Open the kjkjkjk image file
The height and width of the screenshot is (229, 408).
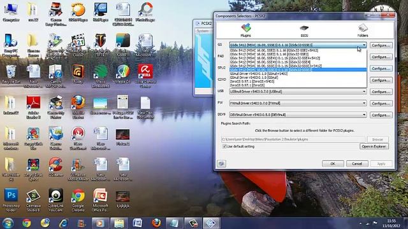point(123,199)
